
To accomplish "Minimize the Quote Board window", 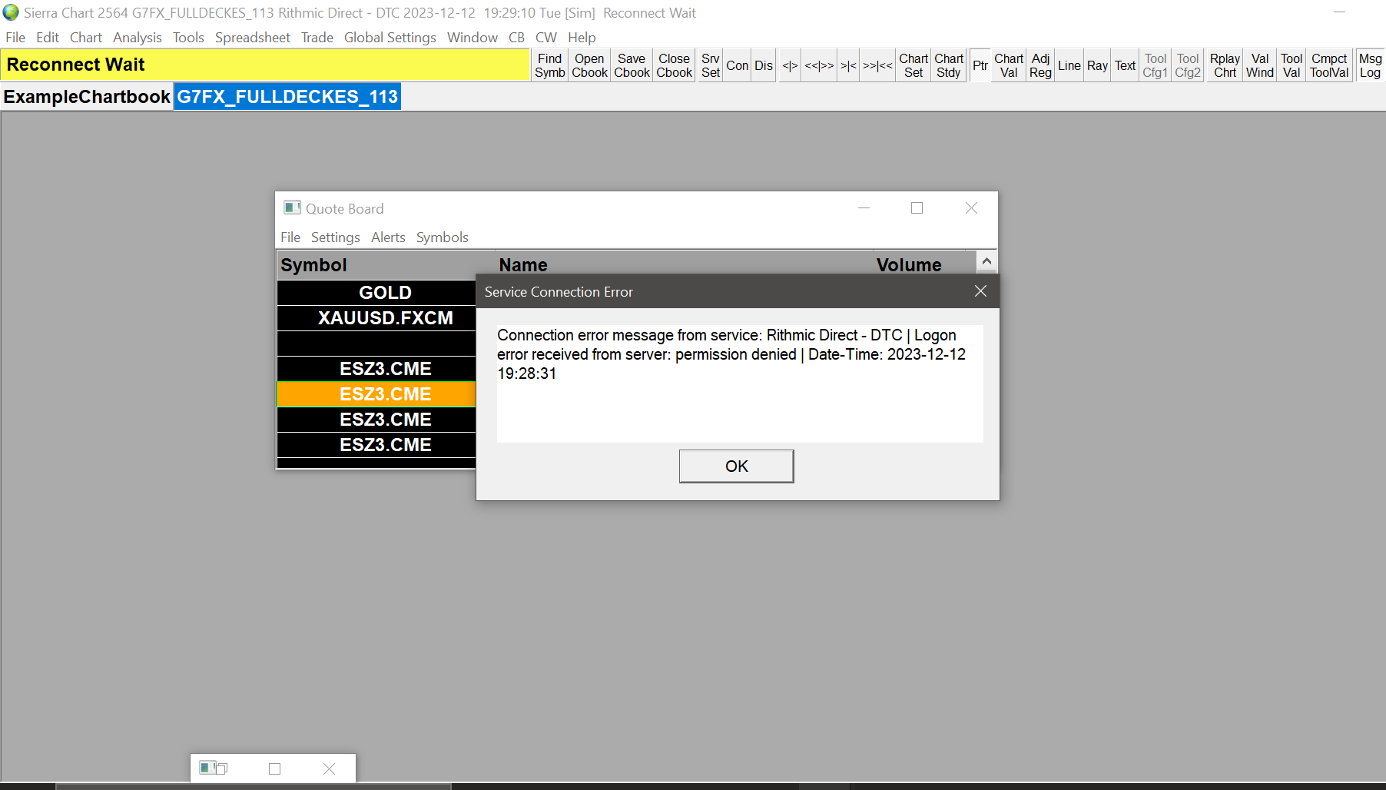I will [864, 208].
